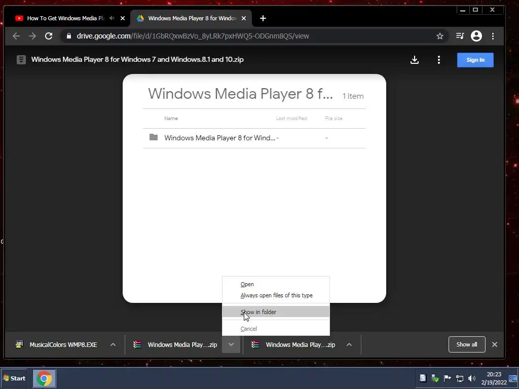
Task: Click Show all downloads button
Action: [467, 344]
